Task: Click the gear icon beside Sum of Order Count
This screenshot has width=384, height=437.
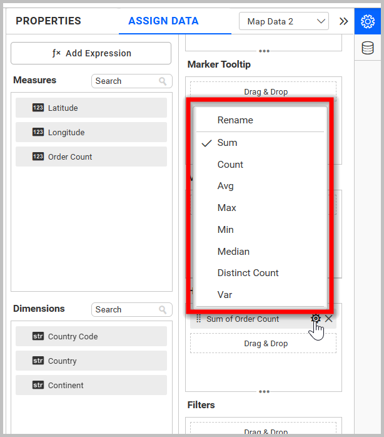Action: 316,319
